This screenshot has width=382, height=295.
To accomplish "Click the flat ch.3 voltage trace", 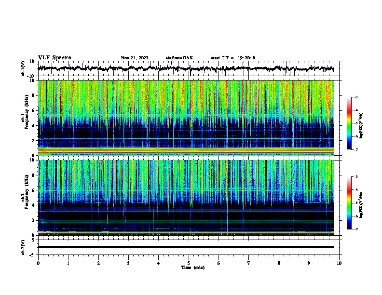I will (x=186, y=247).
